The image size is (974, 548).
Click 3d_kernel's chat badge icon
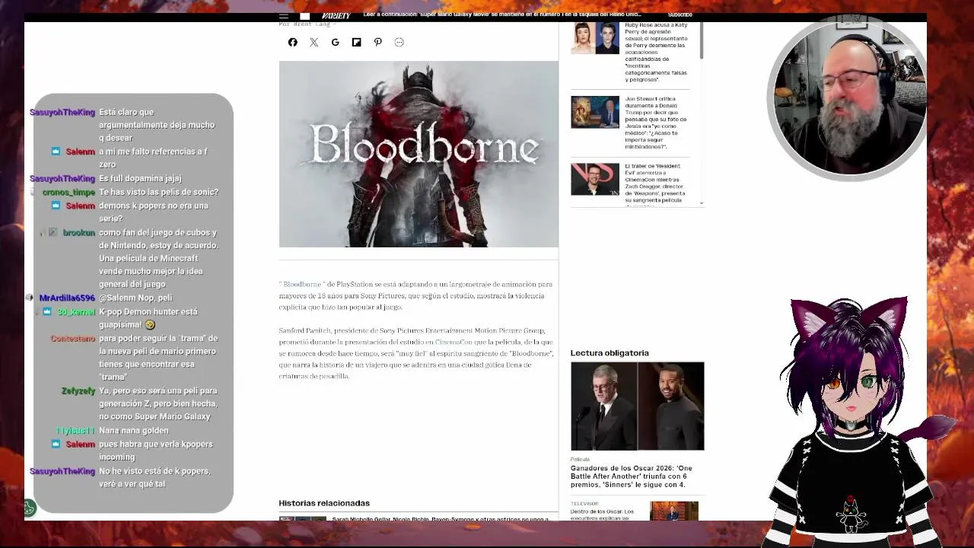click(x=47, y=311)
